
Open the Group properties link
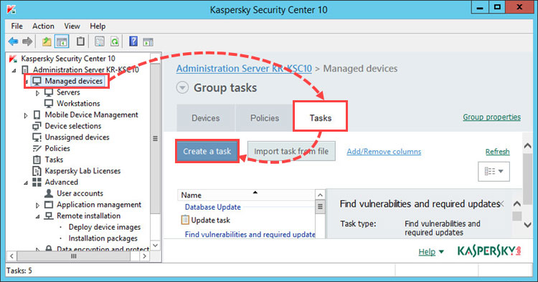coord(491,117)
